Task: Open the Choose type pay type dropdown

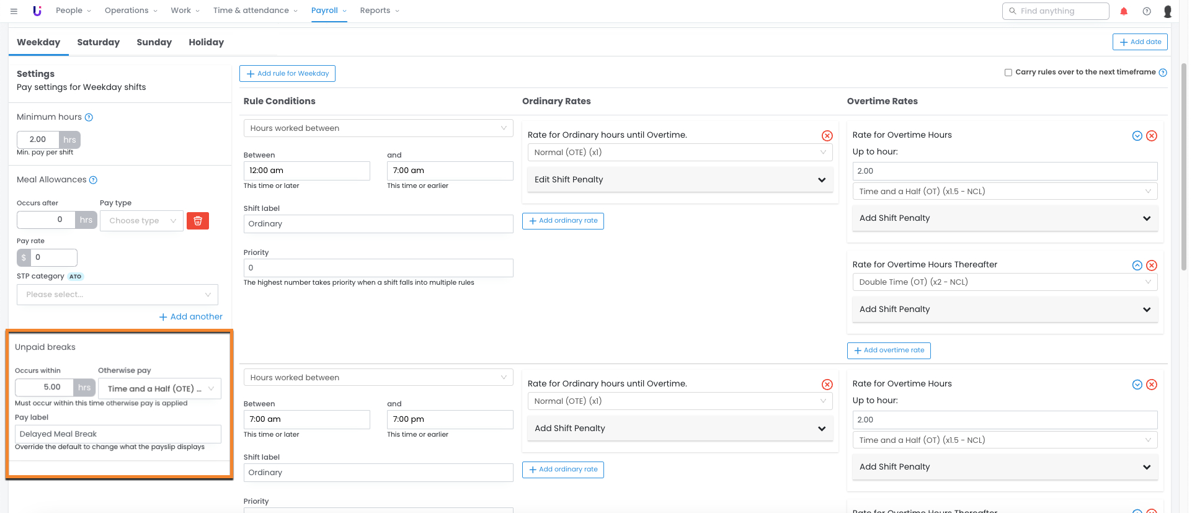Action: point(141,221)
